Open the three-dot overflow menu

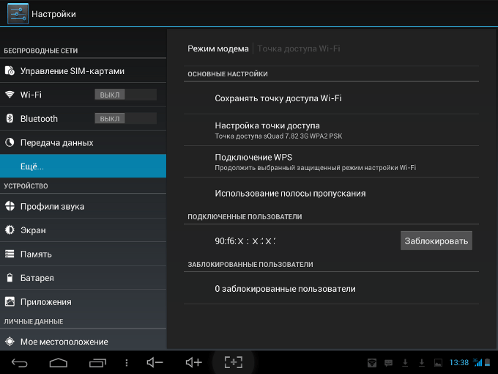pyautogui.click(x=127, y=362)
